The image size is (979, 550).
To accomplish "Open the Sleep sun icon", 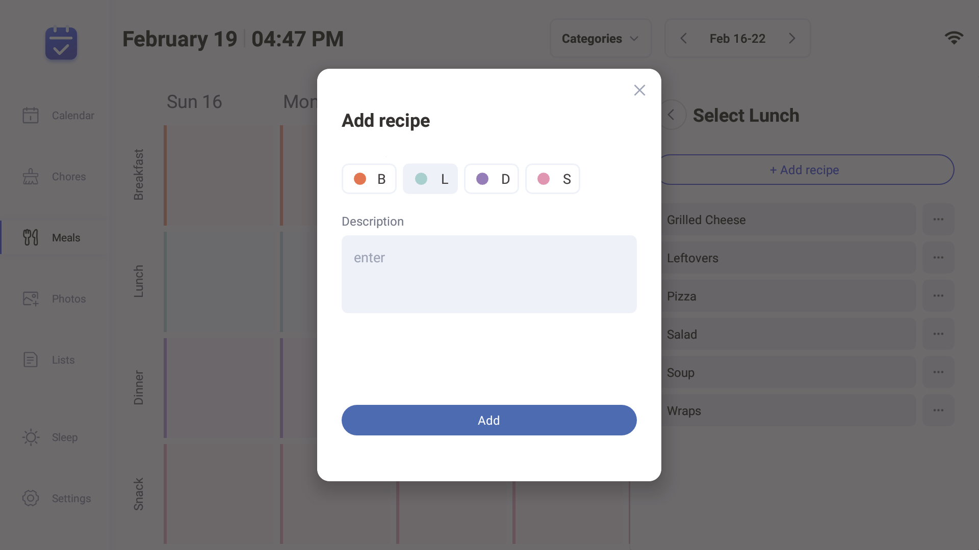I will click(x=31, y=437).
